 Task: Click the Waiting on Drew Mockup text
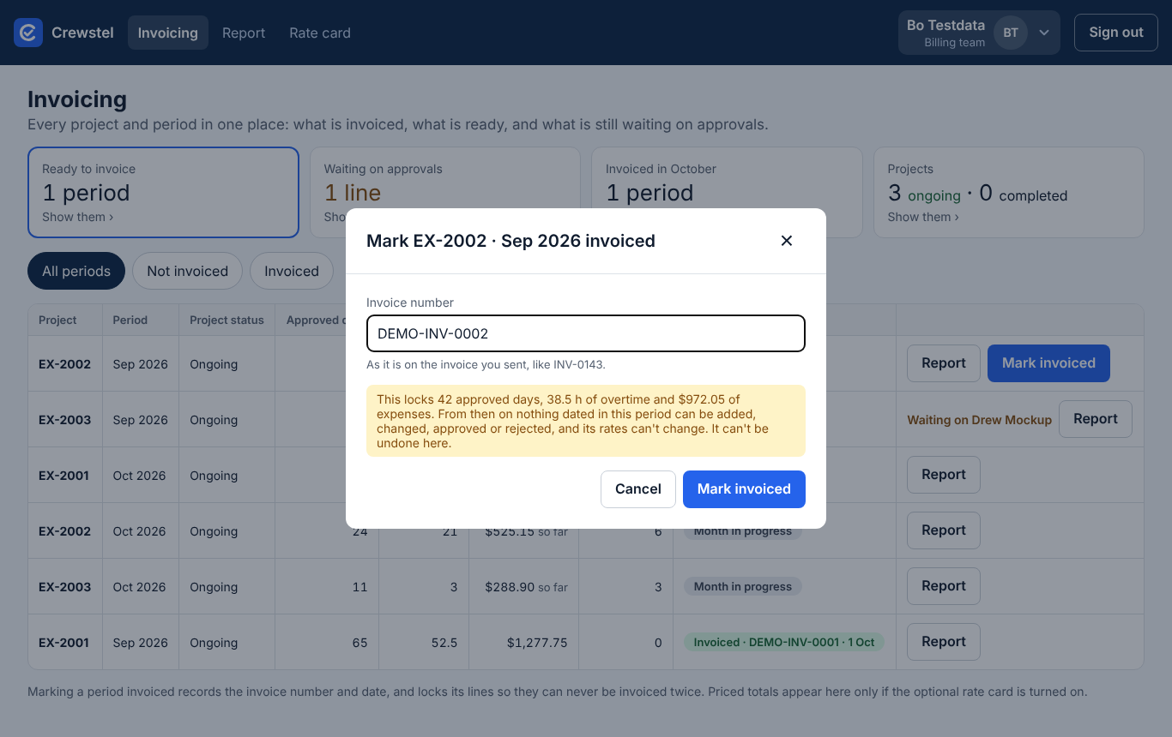(x=979, y=420)
